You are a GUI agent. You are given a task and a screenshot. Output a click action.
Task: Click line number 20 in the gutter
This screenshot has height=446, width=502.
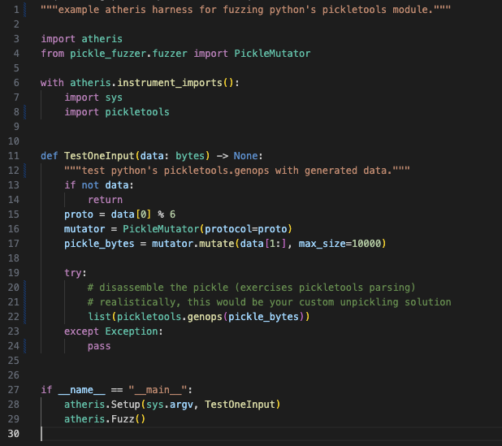(x=14, y=287)
